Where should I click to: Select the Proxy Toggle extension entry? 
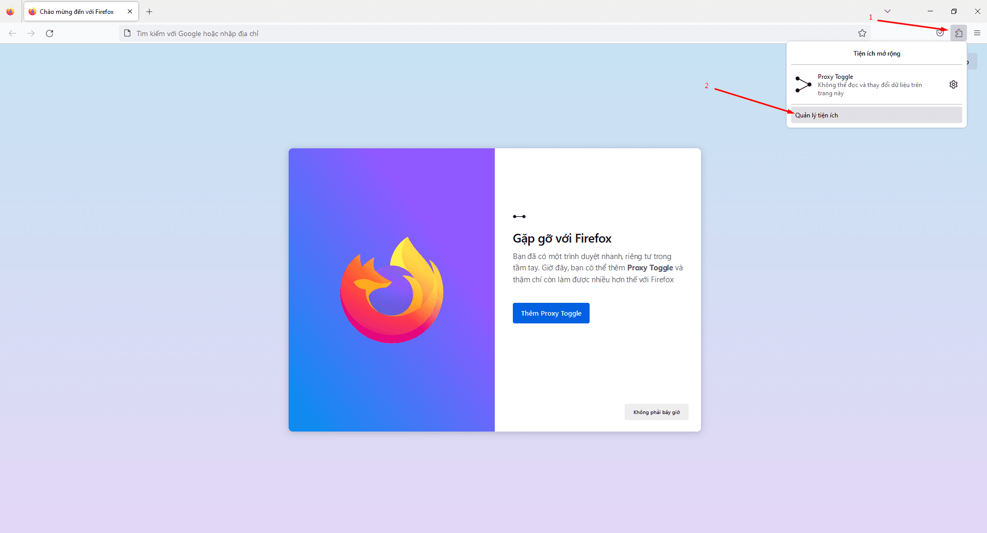(869, 84)
